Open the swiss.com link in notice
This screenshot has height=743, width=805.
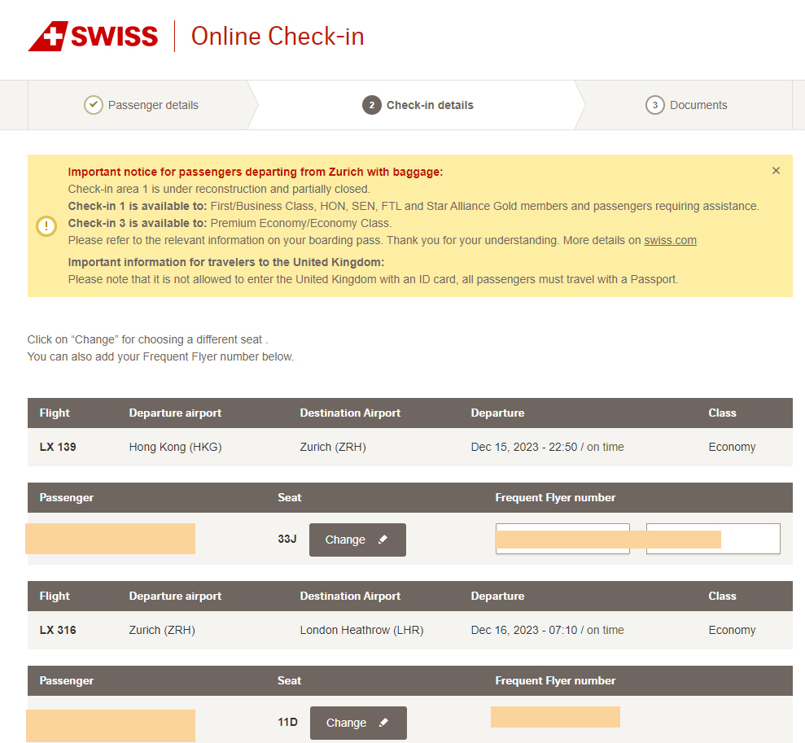[670, 240]
